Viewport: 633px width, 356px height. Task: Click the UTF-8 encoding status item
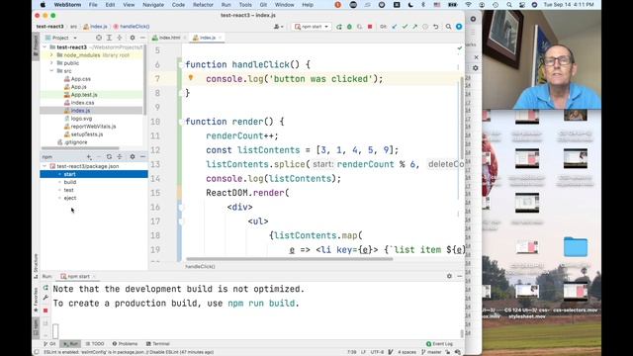377,352
